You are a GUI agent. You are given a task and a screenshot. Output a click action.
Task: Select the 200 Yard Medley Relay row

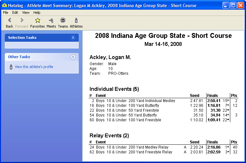[132, 147]
